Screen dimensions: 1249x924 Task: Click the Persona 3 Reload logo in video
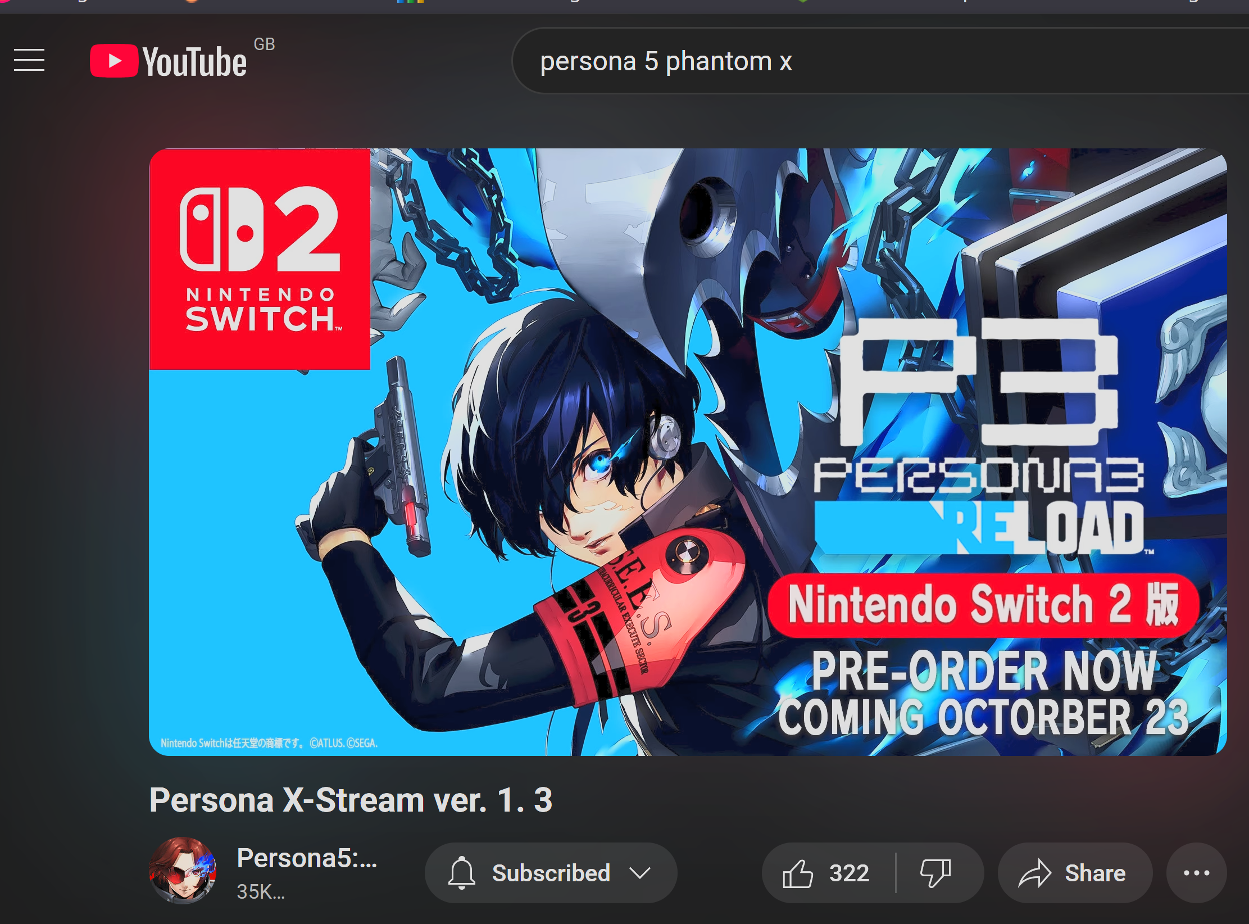[978, 436]
